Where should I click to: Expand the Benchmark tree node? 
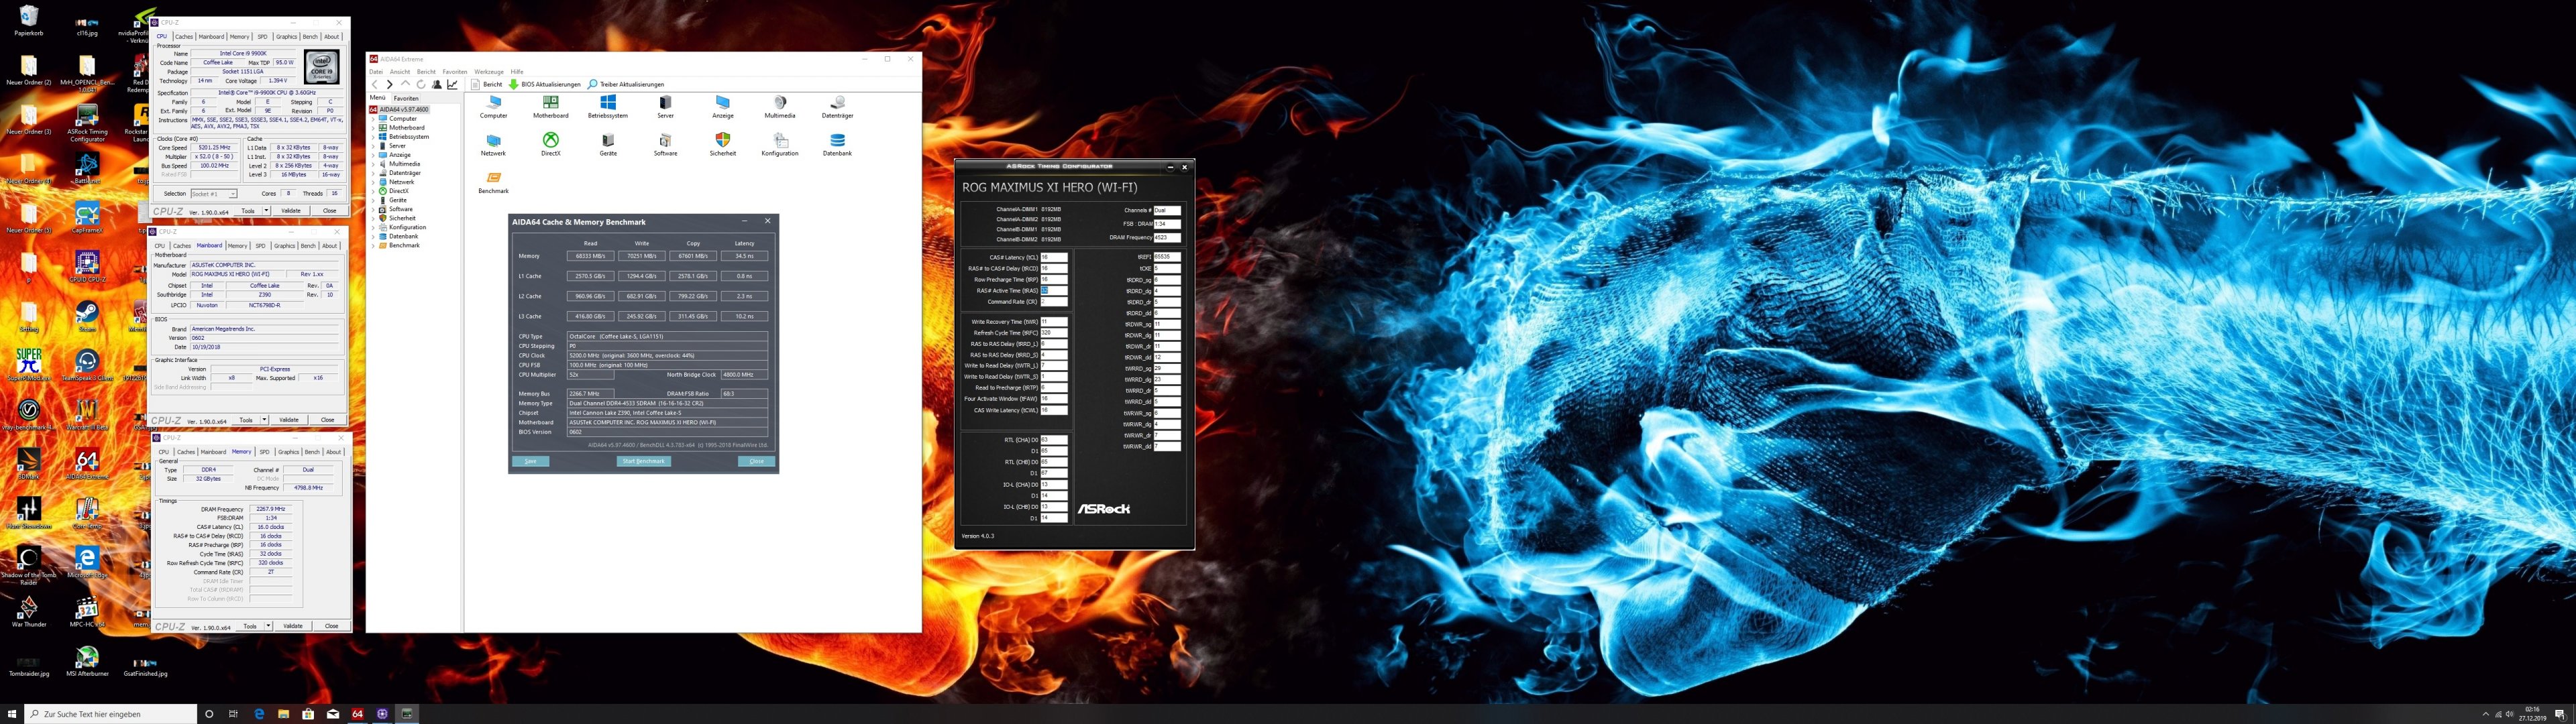374,245
